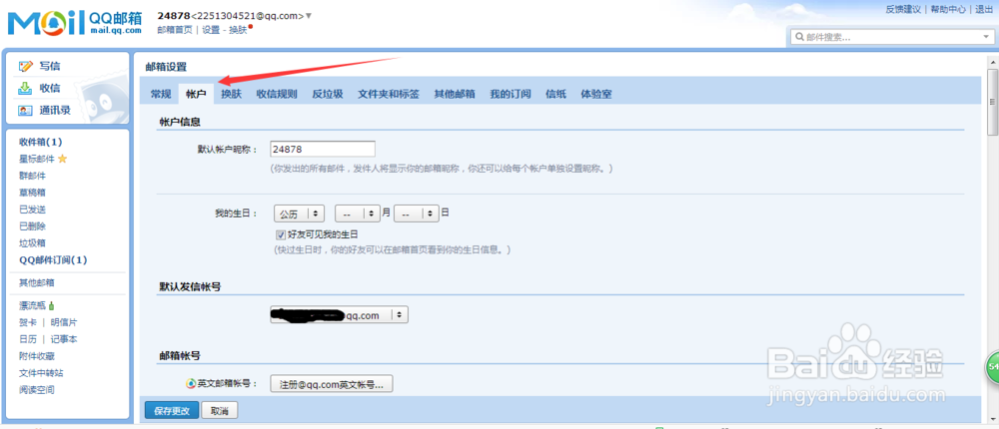Click the star icon beside starred mail
Screen dimensions: 999x429
[62, 159]
